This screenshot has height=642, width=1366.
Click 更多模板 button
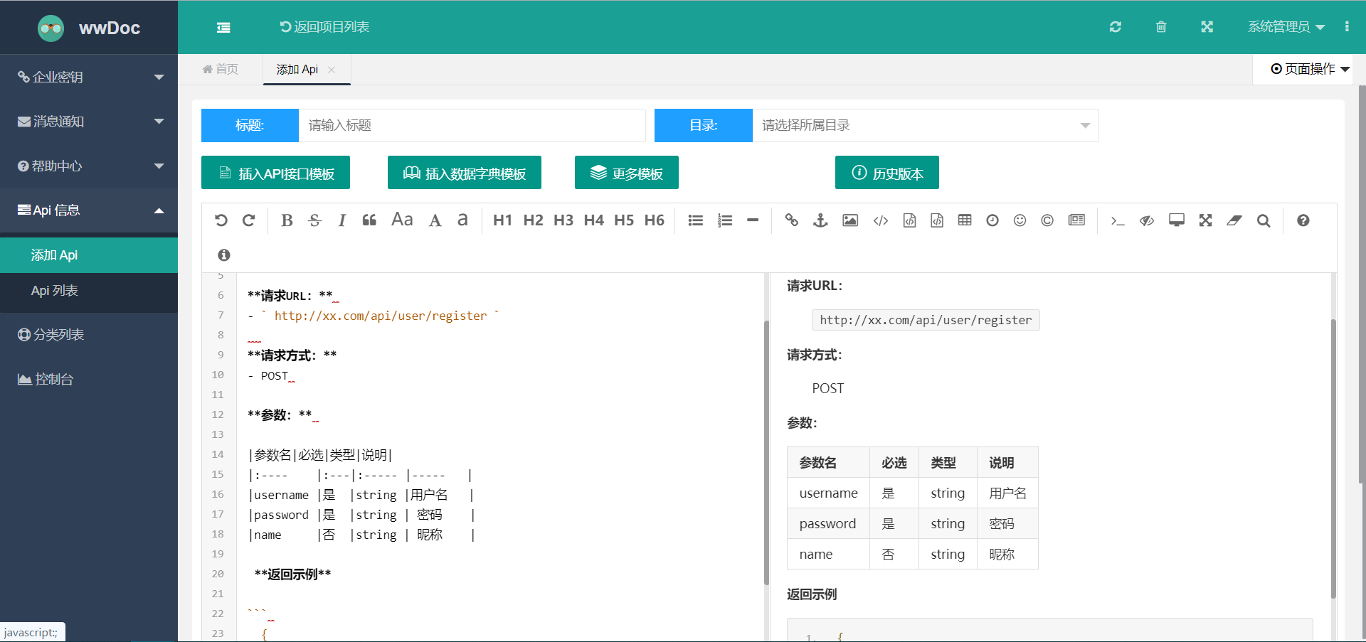click(x=627, y=173)
